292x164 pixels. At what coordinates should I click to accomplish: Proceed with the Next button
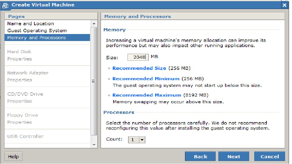coord(233,156)
